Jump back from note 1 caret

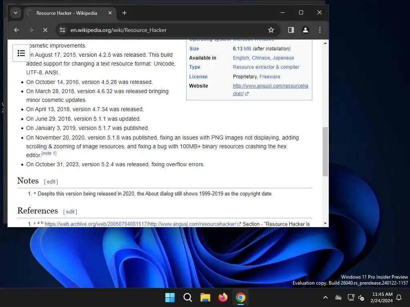35,194
